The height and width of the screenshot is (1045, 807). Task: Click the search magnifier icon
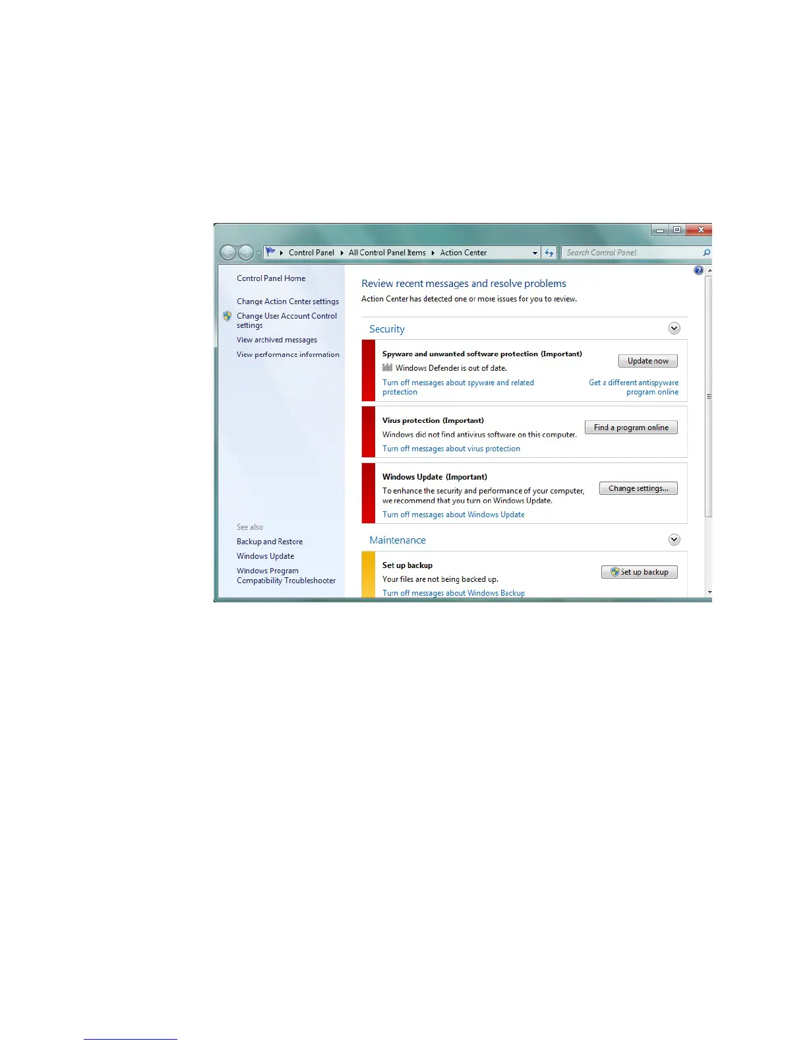coord(707,253)
